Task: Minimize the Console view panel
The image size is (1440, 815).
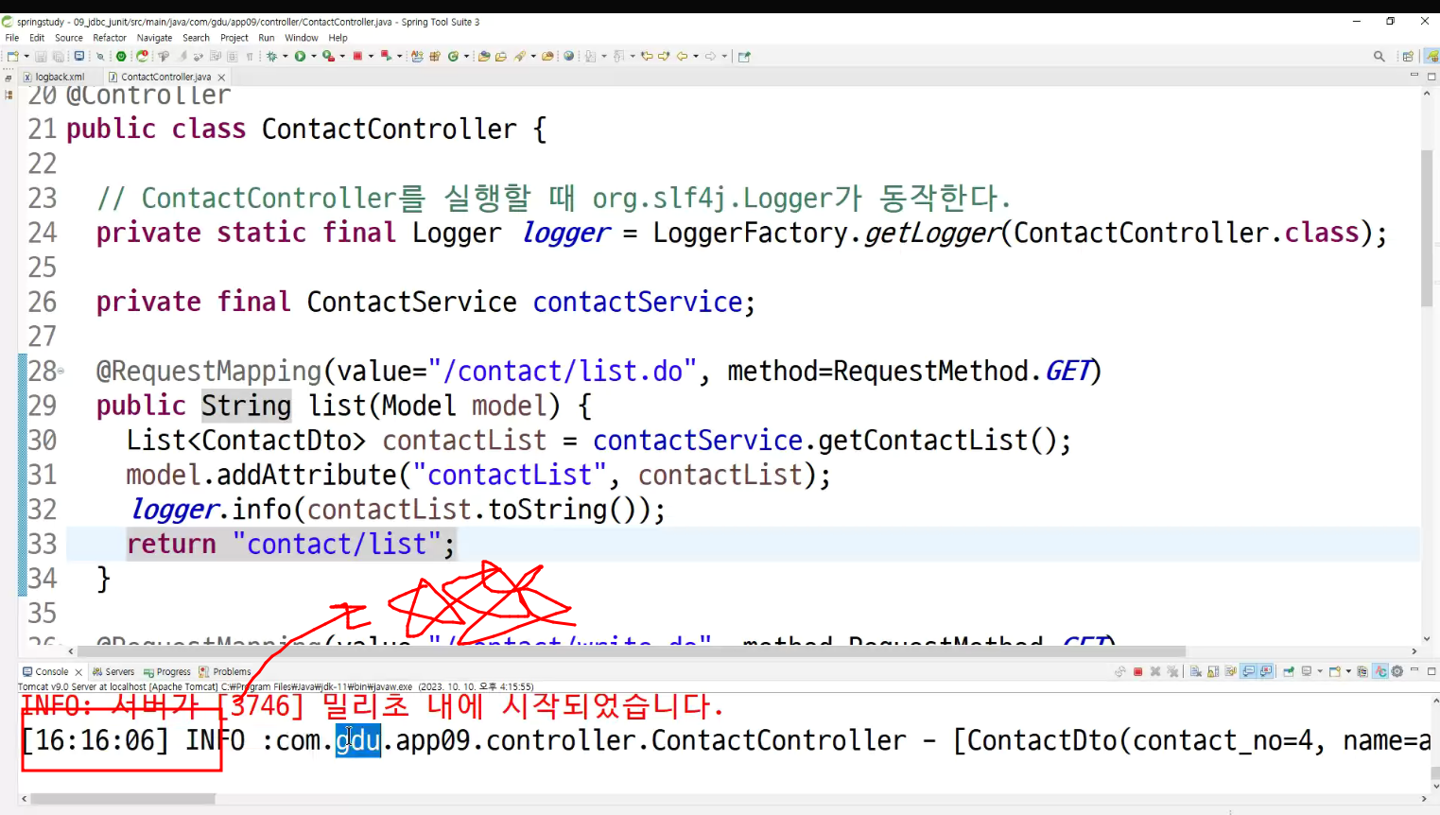Action: click(1414, 669)
